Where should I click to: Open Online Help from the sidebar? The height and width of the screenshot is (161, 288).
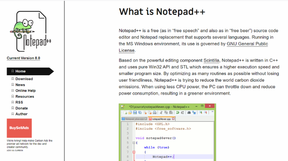(x=26, y=90)
